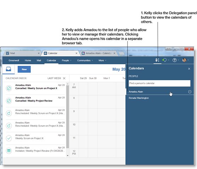197x169 pixels.
Task: Click the LAST WEEK filter label
Action: [54, 78]
